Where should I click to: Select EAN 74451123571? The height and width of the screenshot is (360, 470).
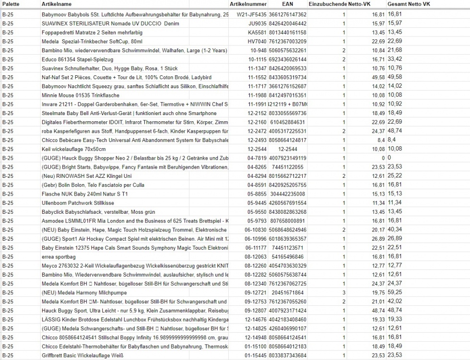287,248
